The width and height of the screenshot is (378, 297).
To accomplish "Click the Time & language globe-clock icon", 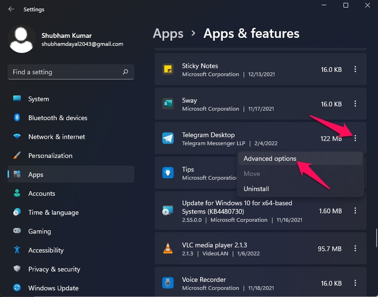I will pyautogui.click(x=17, y=212).
